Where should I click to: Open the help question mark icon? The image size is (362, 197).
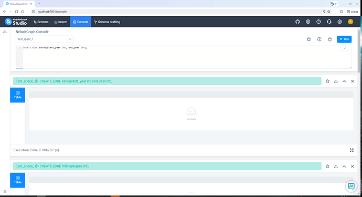pos(318,22)
